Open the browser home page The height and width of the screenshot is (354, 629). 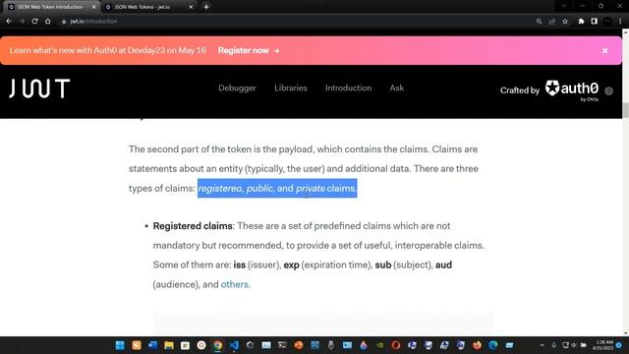[x=48, y=22]
